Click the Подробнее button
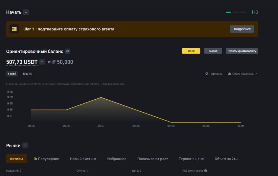This screenshot has width=278, height=176. coord(242,29)
